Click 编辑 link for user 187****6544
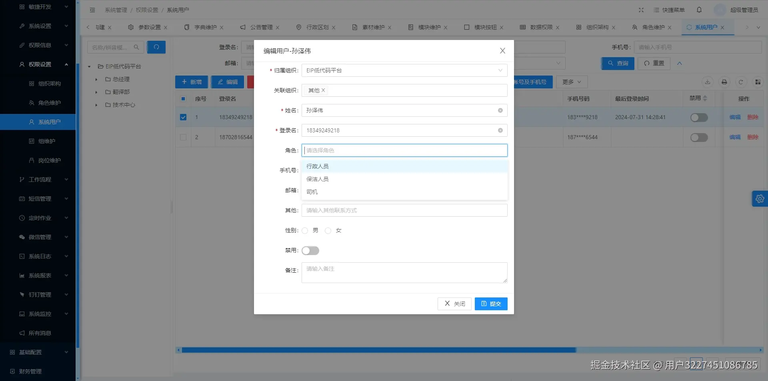Screen dimensions: 768x381 pyautogui.click(x=735, y=137)
